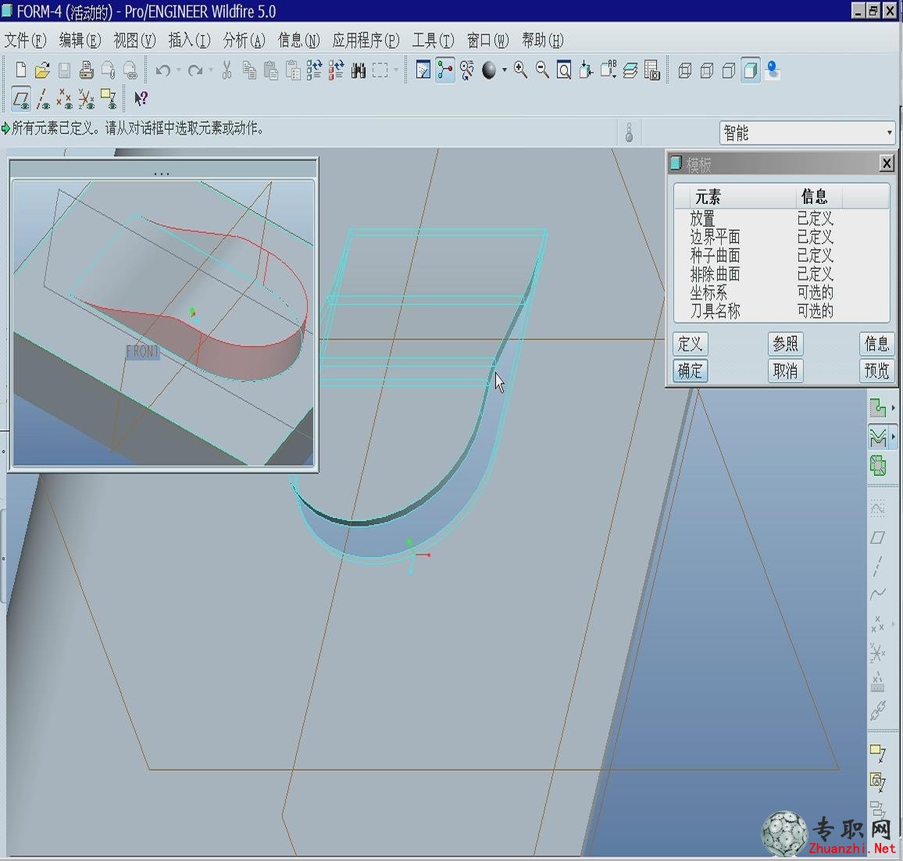Click the 定义 button
Viewport: 903px width, 861px height.
690,344
